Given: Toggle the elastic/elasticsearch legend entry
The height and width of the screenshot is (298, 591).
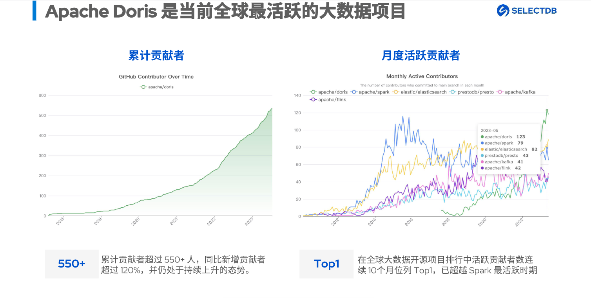Looking at the screenshot, I should 419,92.
